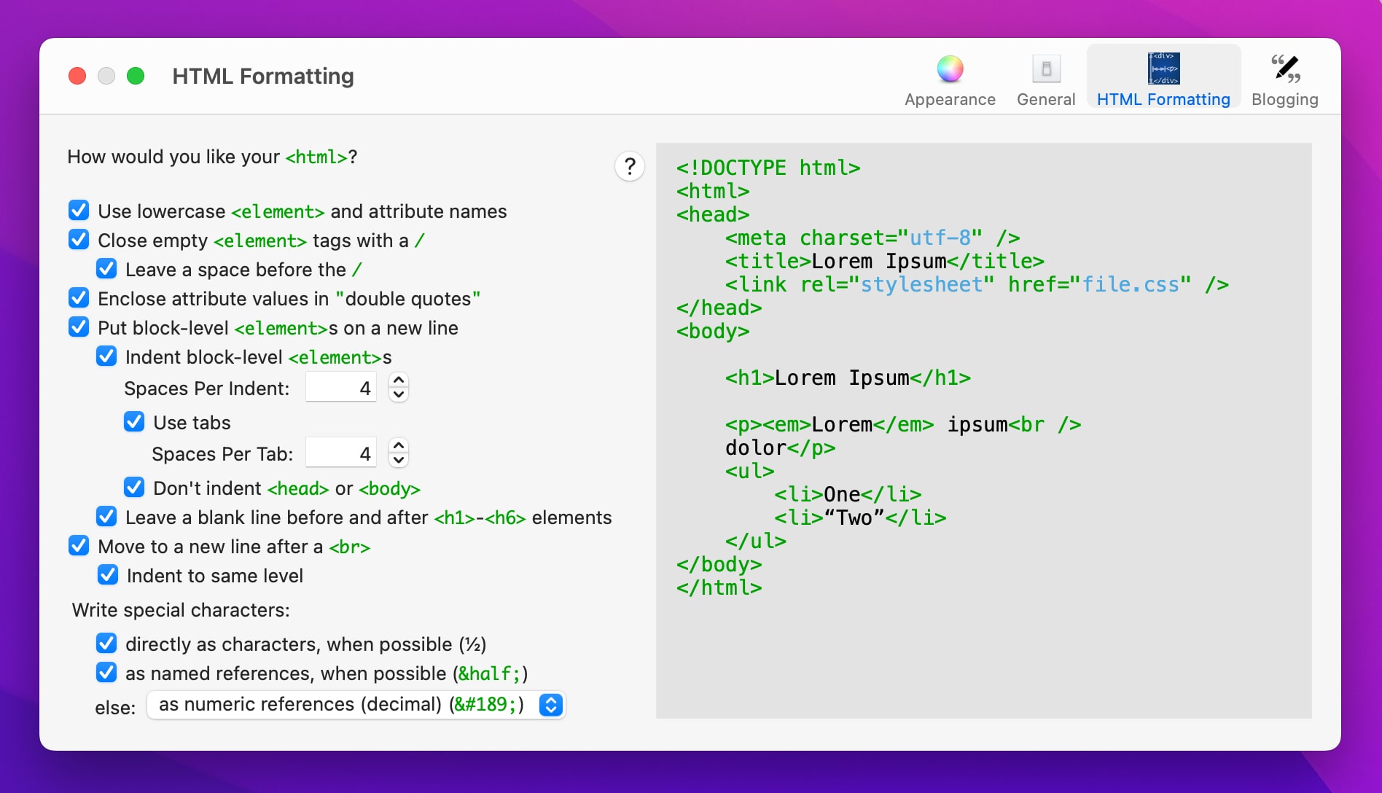Toggle Use lowercase element and attribute names
Image resolution: width=1382 pixels, height=793 pixels.
tap(79, 211)
